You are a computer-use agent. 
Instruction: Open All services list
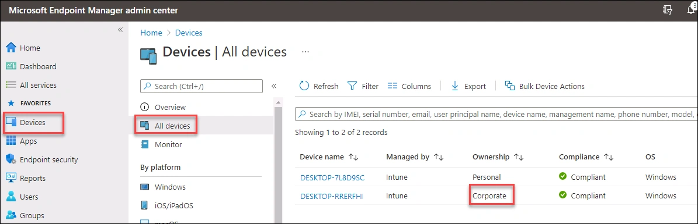[x=38, y=85]
